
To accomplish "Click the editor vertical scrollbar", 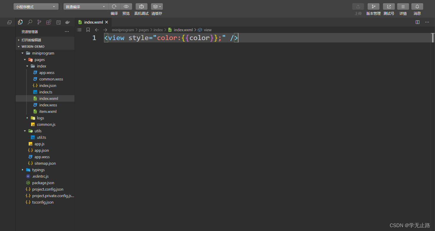I will click(x=433, y=38).
